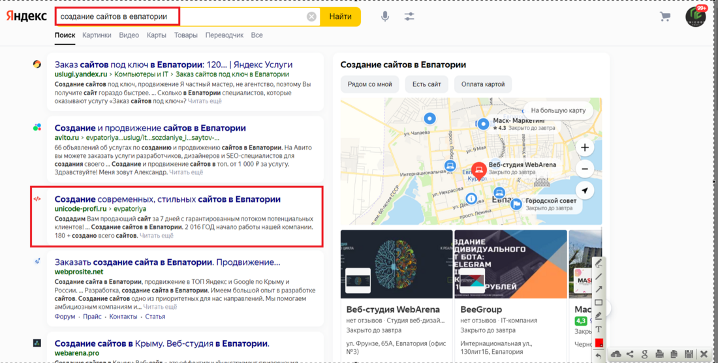This screenshot has width=718, height=363.
Task: Select the Lightshot rectangle tool
Action: 599,302
